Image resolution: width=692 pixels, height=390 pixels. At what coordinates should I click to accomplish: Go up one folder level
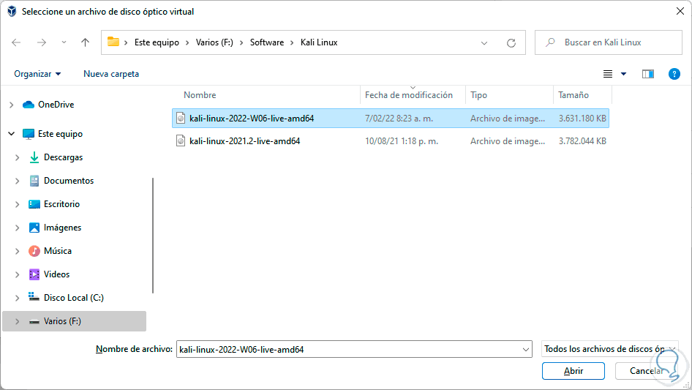coord(85,42)
